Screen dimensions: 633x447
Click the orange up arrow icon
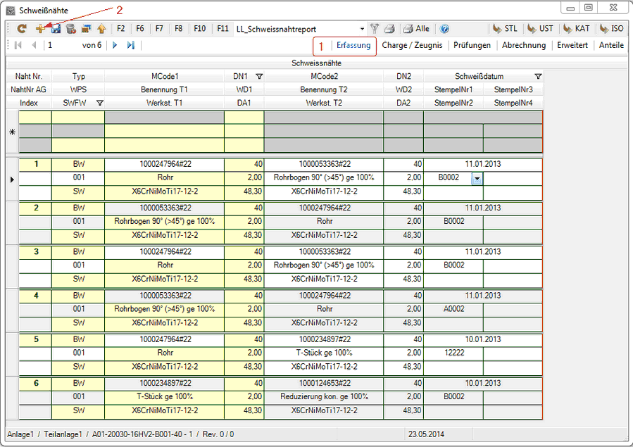click(x=101, y=29)
